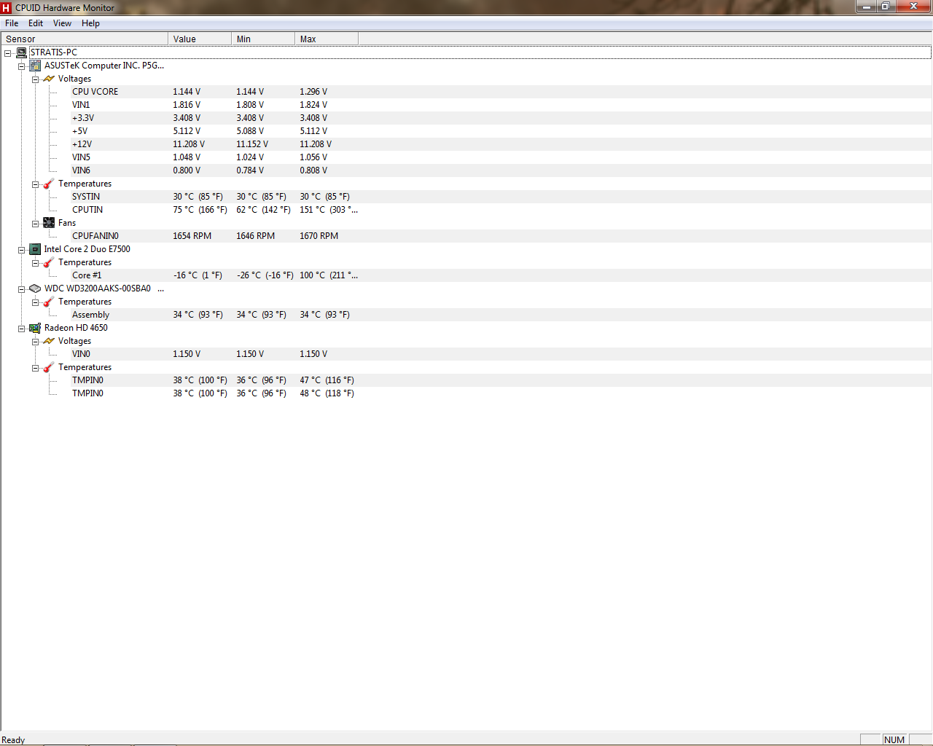933x746 pixels.
Task: Open the Edit menu
Action: tap(36, 23)
